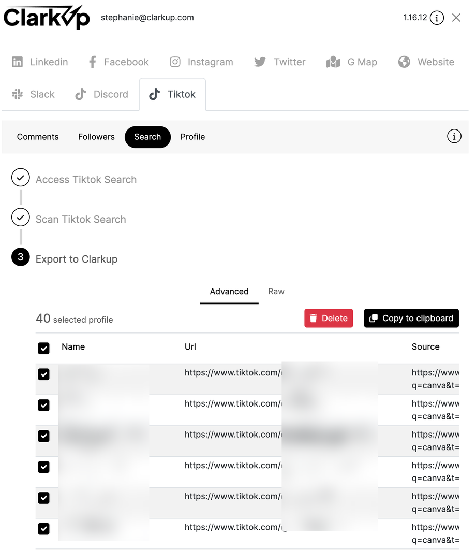Open the Website tab
The width and height of the screenshot is (476, 550).
426,62
